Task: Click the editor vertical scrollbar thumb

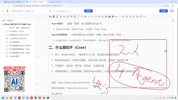Action: [173, 21]
